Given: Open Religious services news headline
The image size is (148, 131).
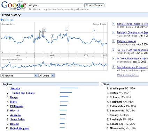Looking at the screenshot, I should pos(127,41).
